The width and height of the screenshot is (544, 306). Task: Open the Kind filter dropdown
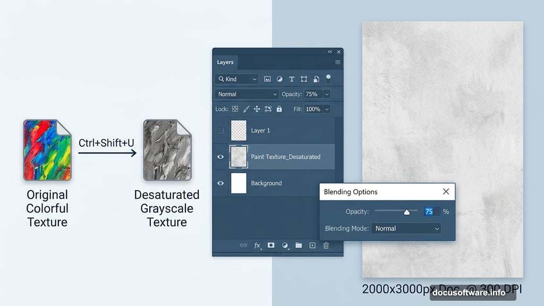(236, 79)
